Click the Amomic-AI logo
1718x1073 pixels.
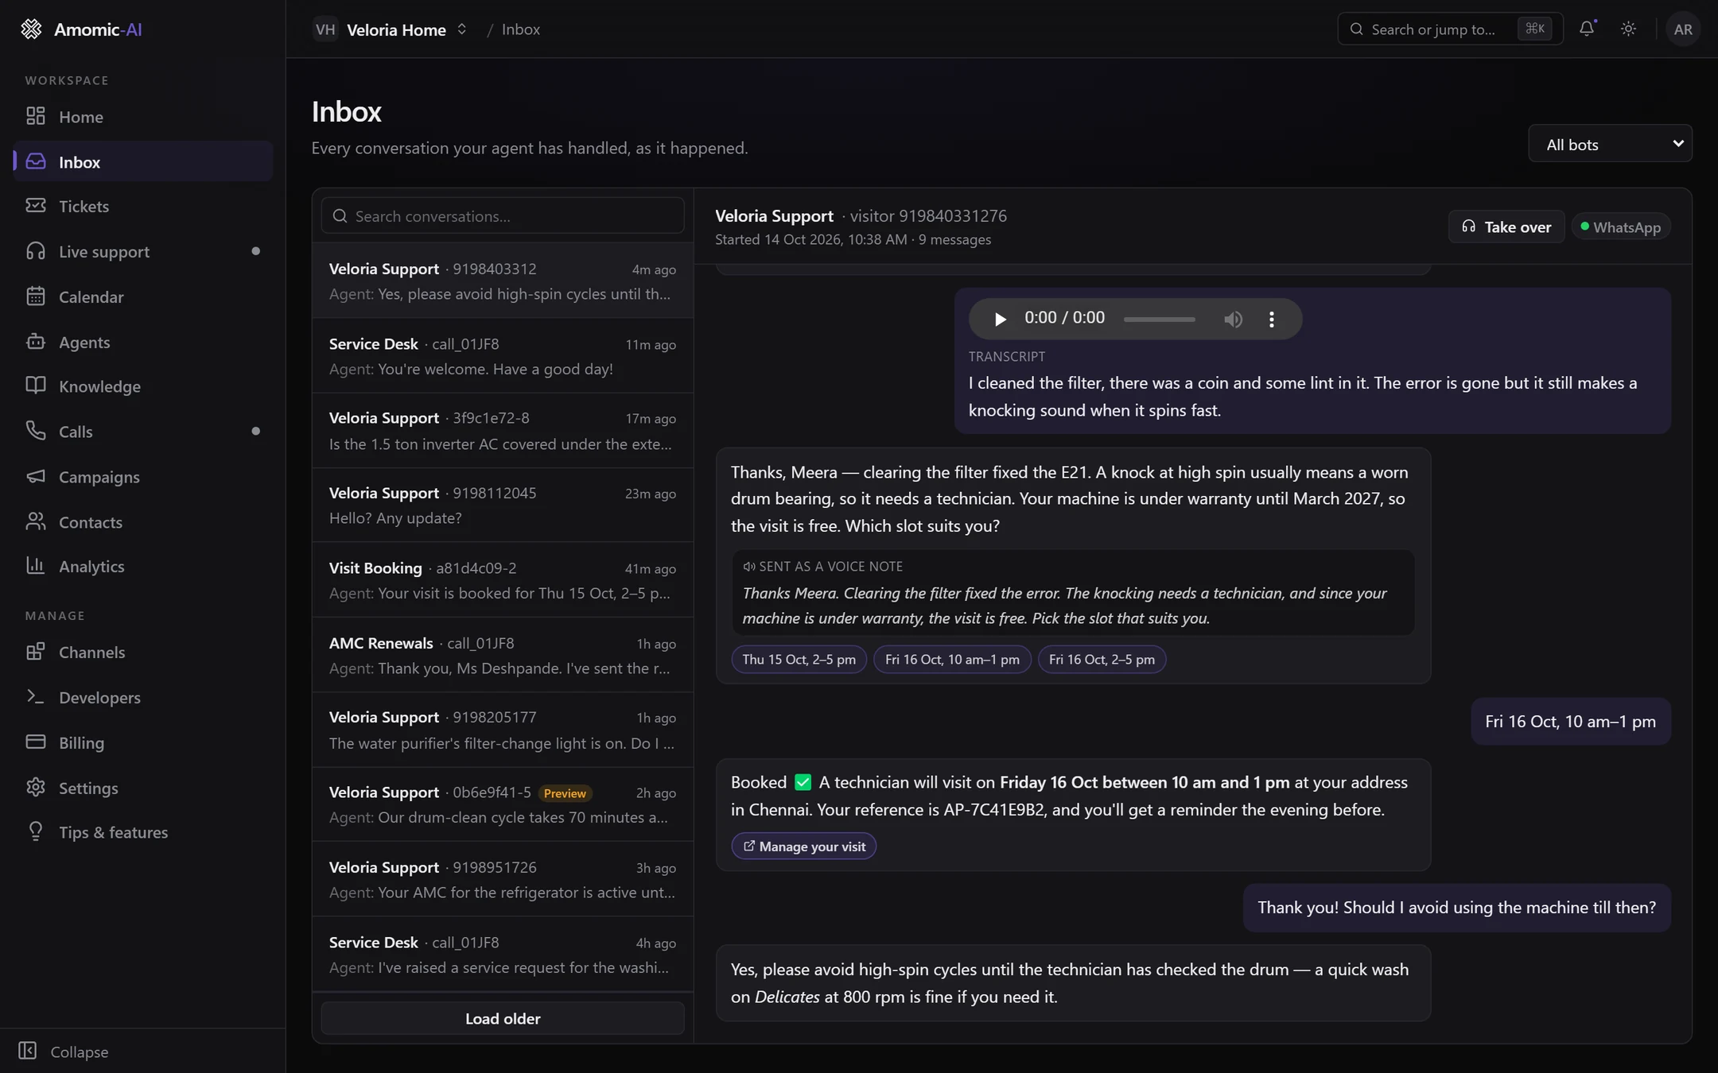click(80, 29)
